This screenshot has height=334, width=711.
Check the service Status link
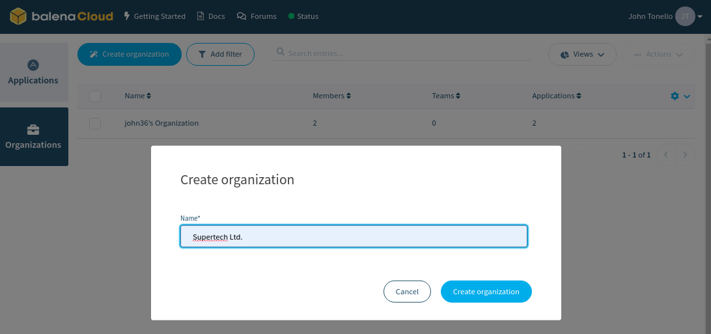(303, 16)
